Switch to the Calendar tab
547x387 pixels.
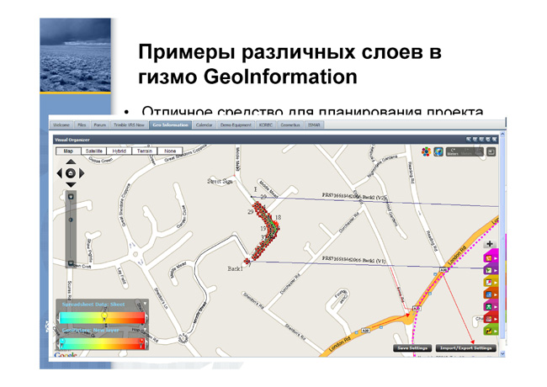pos(204,125)
